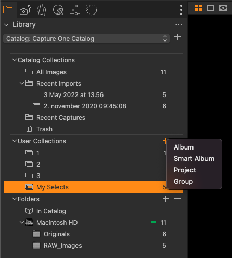The width and height of the screenshot is (232, 258).
Task: Click the count 6 beside Originals
Action: pyautogui.click(x=164, y=234)
